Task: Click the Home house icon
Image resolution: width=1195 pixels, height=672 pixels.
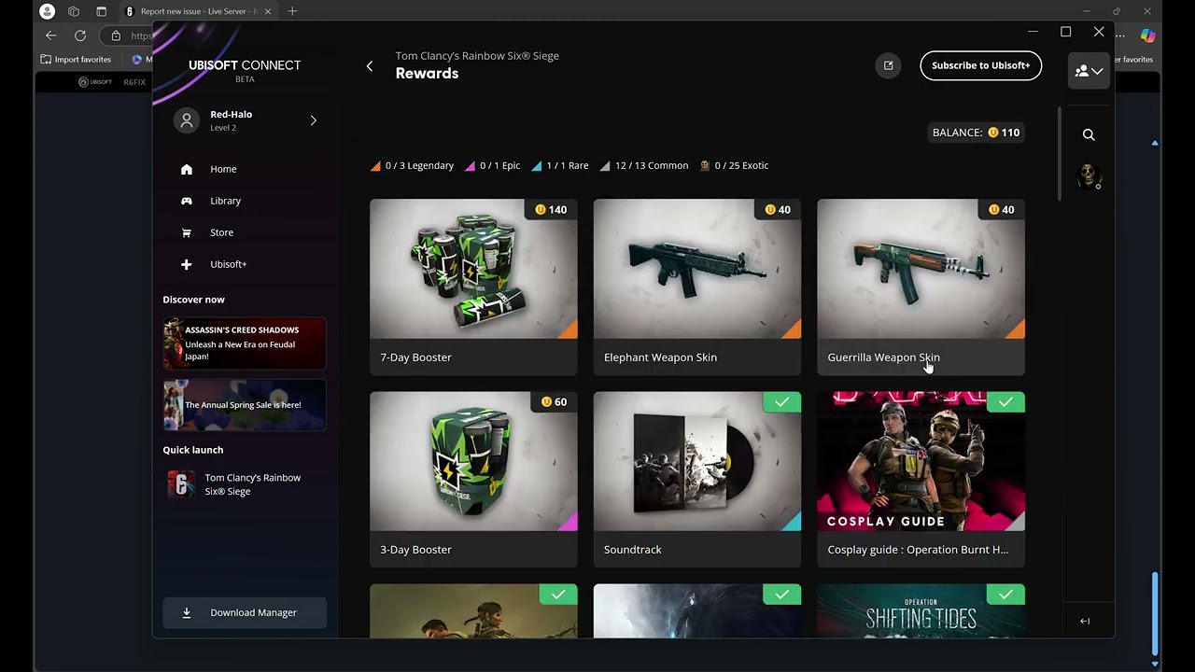Action: pyautogui.click(x=187, y=169)
